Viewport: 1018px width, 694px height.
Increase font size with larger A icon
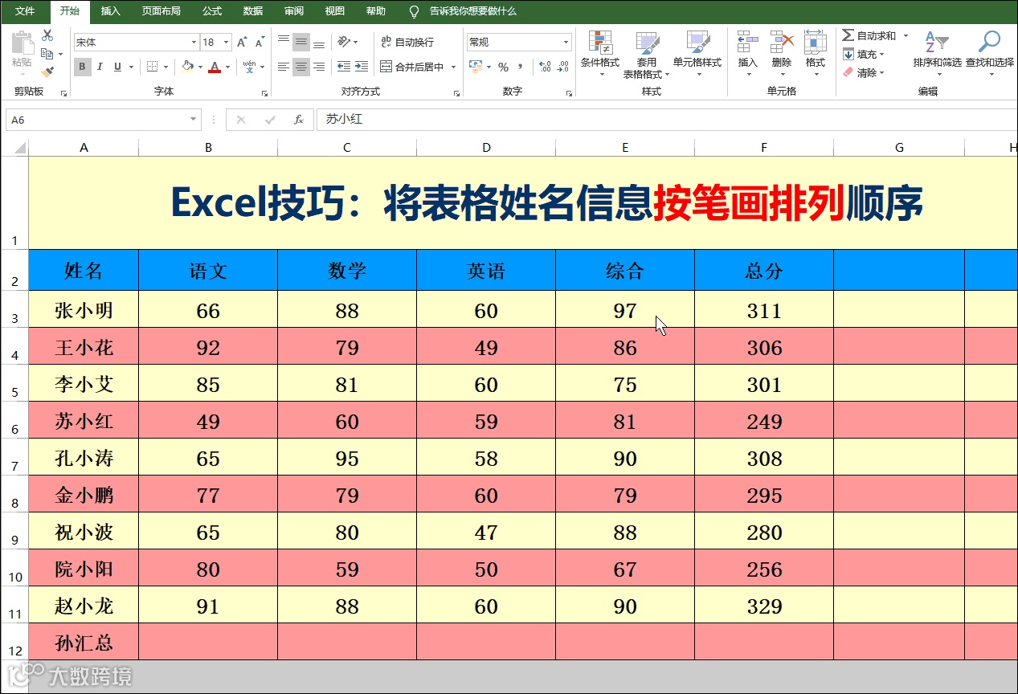[x=243, y=42]
